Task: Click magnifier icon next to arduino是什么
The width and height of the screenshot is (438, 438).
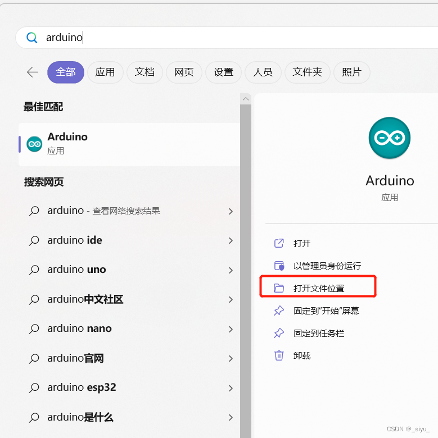Action: 34,417
